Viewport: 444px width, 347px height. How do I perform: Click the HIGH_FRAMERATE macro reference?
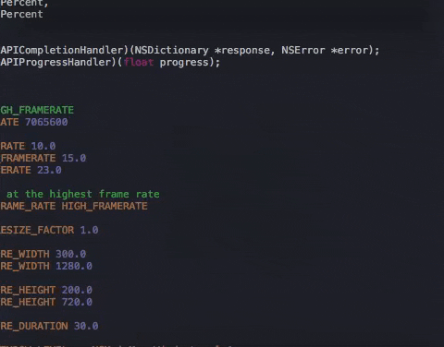coord(105,206)
